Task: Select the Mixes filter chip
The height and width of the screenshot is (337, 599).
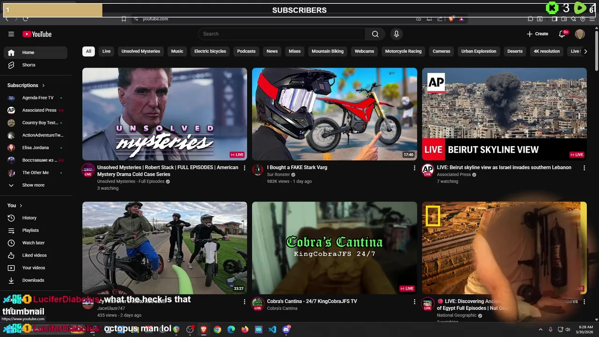Action: pos(295,51)
